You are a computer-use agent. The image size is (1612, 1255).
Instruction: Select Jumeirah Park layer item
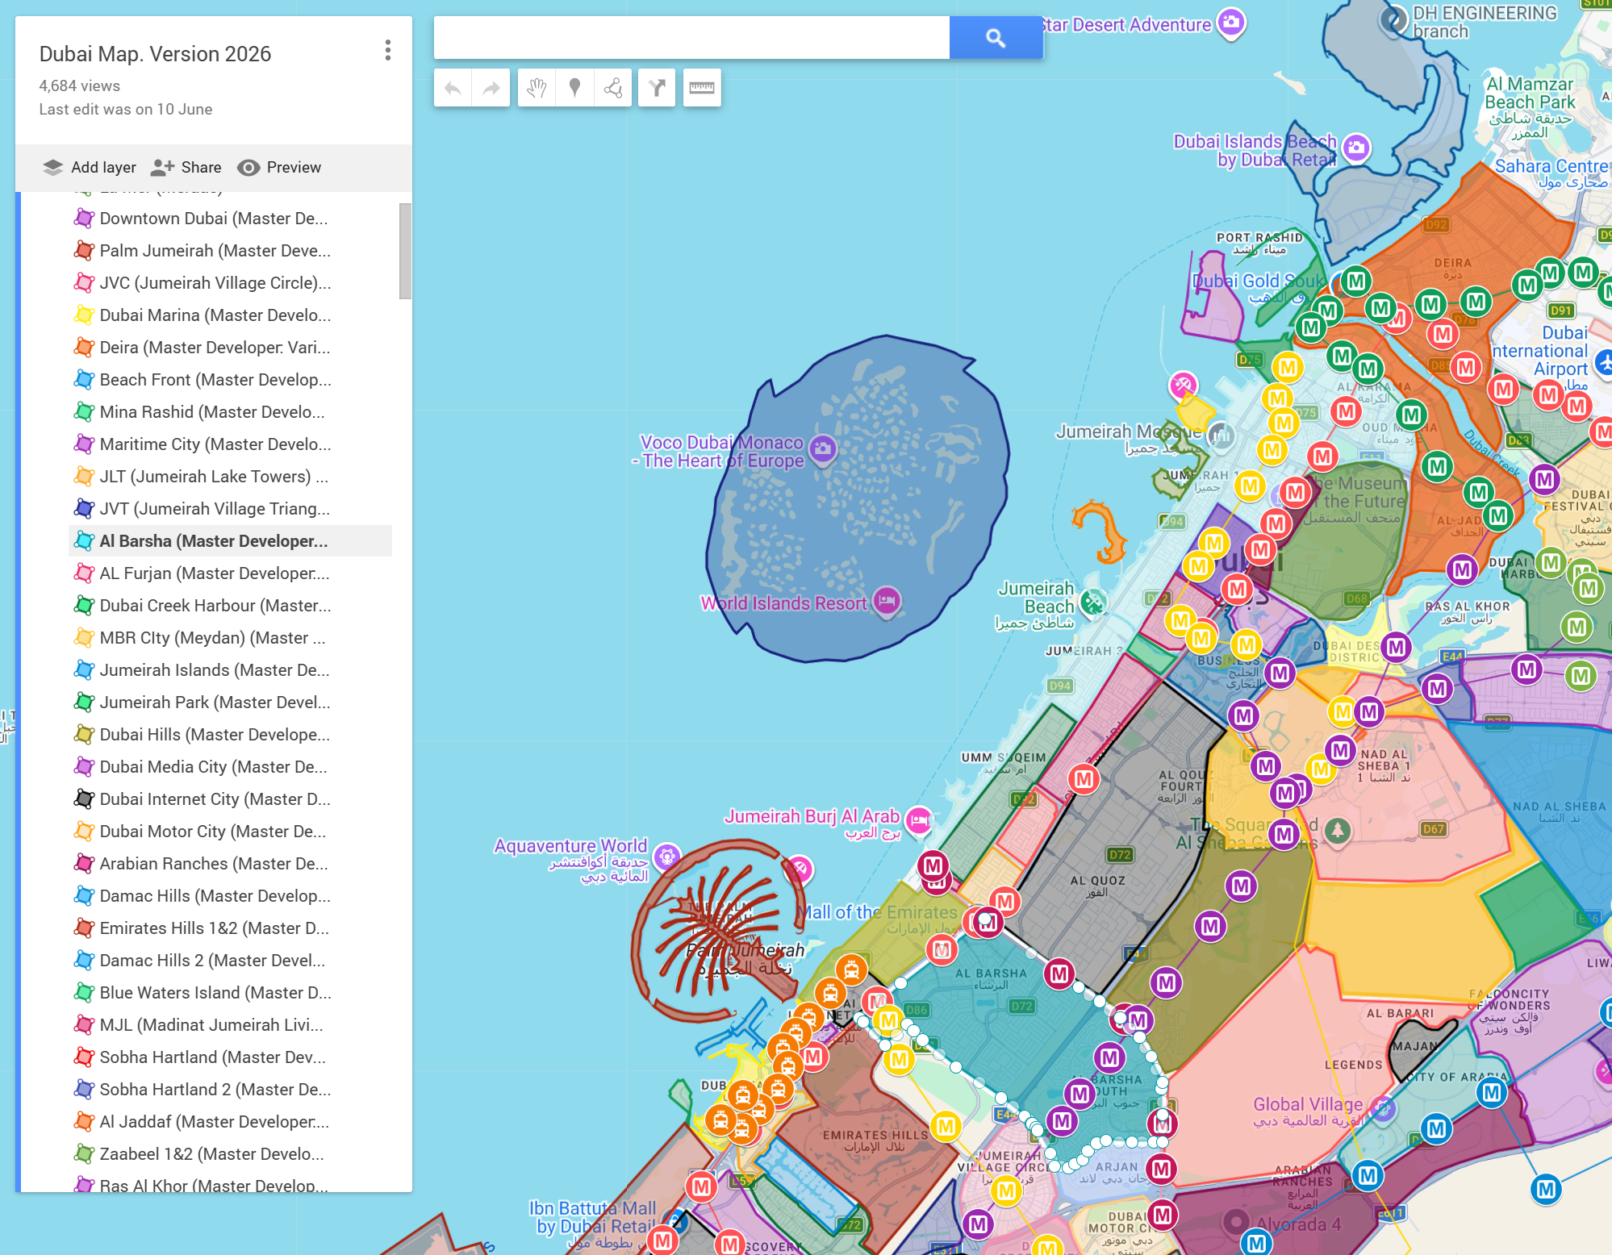(x=231, y=703)
